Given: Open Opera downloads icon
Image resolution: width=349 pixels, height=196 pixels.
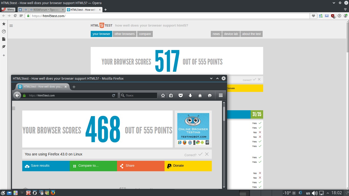Looking at the screenshot, I should (x=339, y=16).
